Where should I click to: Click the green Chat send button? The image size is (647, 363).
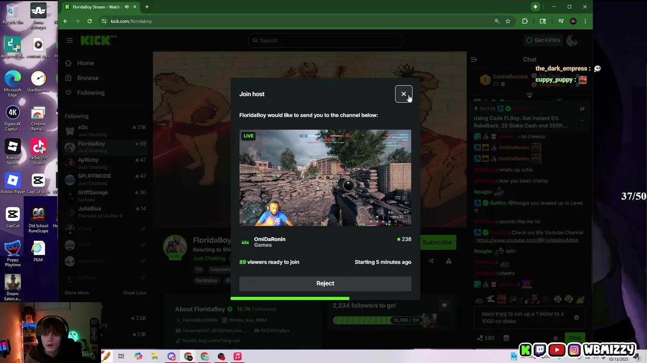tap(575, 338)
